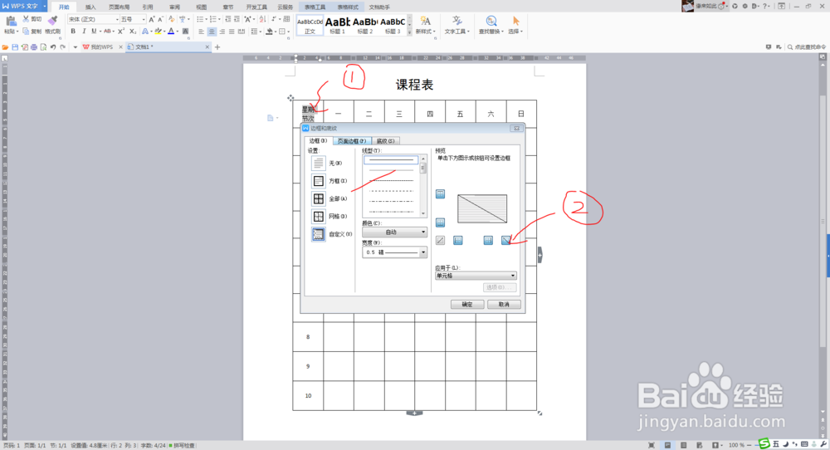830x450 pixels.
Task: Switch to the 表格工具 ribbon tab
Action: [x=315, y=7]
